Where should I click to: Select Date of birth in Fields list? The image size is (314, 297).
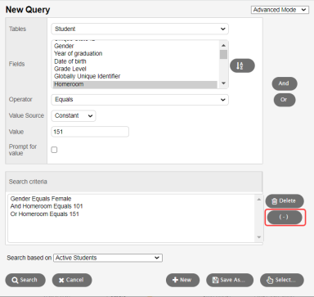click(70, 61)
